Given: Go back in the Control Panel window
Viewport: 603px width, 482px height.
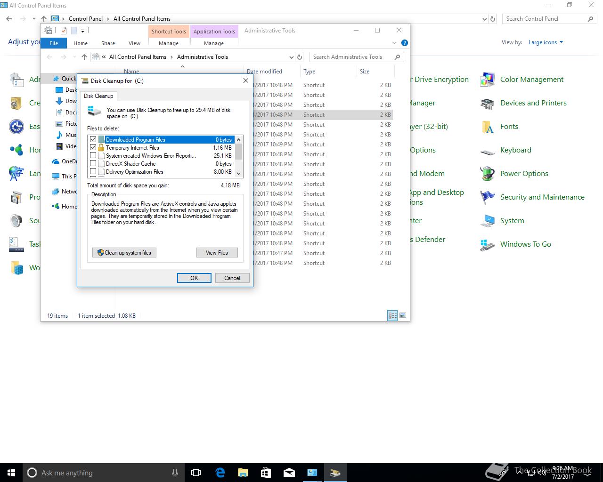Looking at the screenshot, I should pyautogui.click(x=9, y=19).
